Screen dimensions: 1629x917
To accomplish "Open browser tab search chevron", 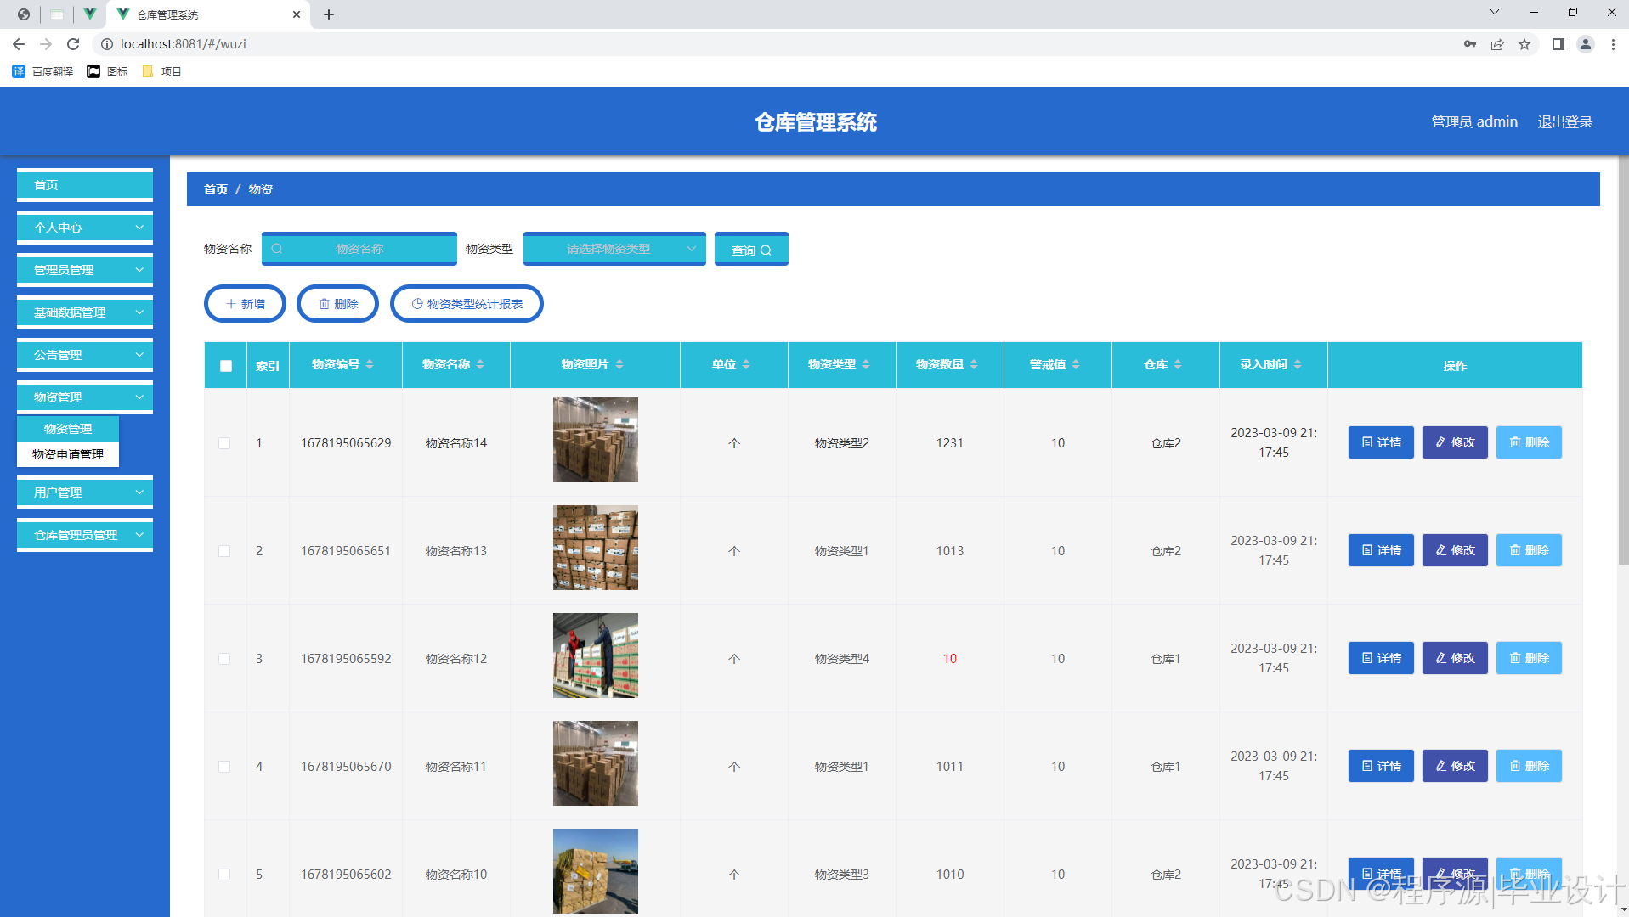I will click(1495, 13).
